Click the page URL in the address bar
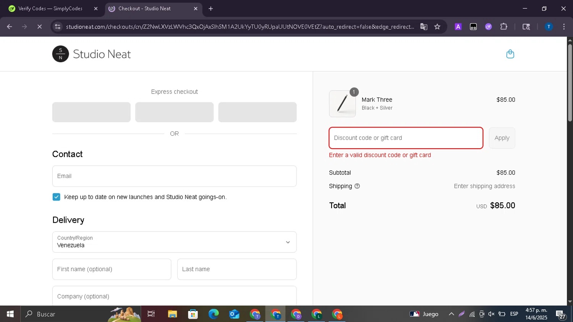 240,27
